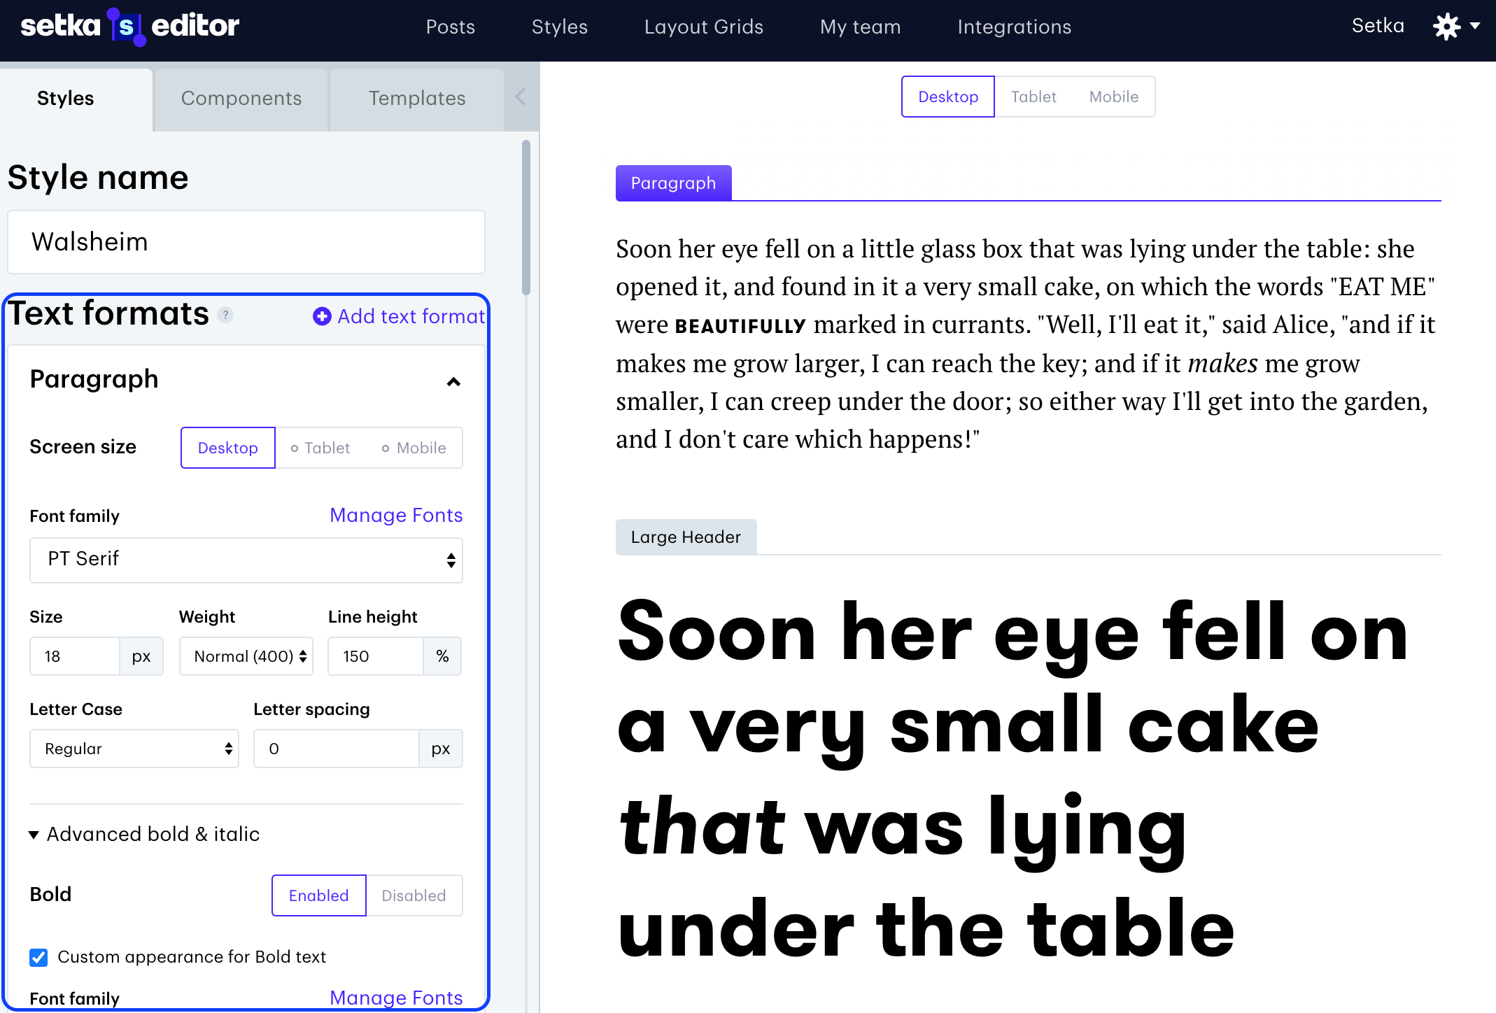Click the Style name input field
This screenshot has height=1013, width=1496.
[x=246, y=242]
